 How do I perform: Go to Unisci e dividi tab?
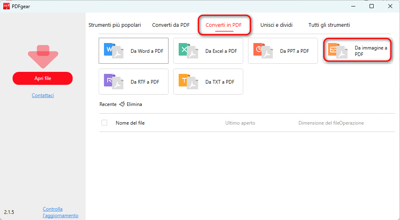click(x=276, y=25)
